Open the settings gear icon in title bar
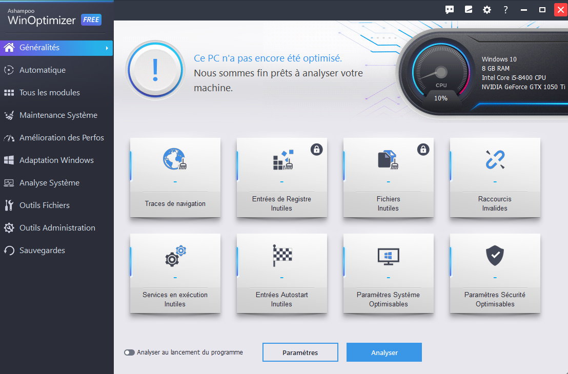This screenshot has height=374, width=568. [486, 10]
